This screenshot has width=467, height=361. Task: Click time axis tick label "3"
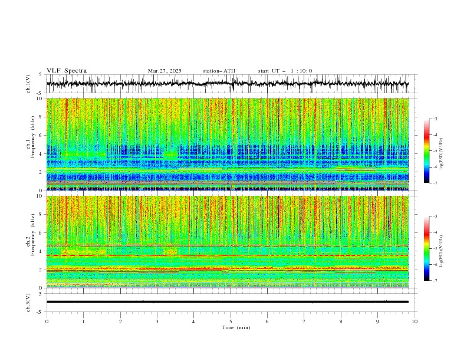tap(157, 321)
